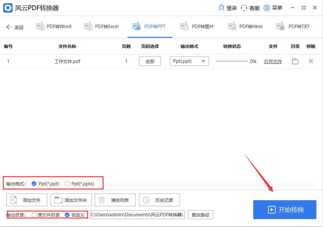Screen dimensions: 323x227
Task: Click the 添加文件 document icon
Action: (x=14, y=200)
